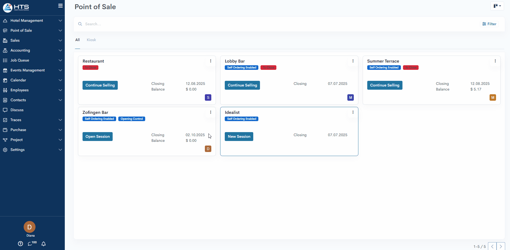Click Continue Selling on Lobby Bar
This screenshot has width=510, height=250.
[x=242, y=85]
